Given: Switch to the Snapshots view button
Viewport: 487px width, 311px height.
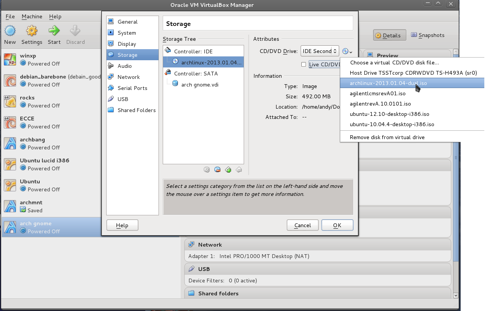Looking at the screenshot, I should coord(428,35).
